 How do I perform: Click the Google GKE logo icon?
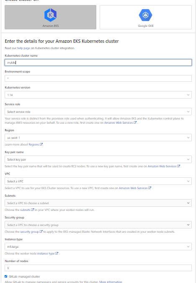145,15
